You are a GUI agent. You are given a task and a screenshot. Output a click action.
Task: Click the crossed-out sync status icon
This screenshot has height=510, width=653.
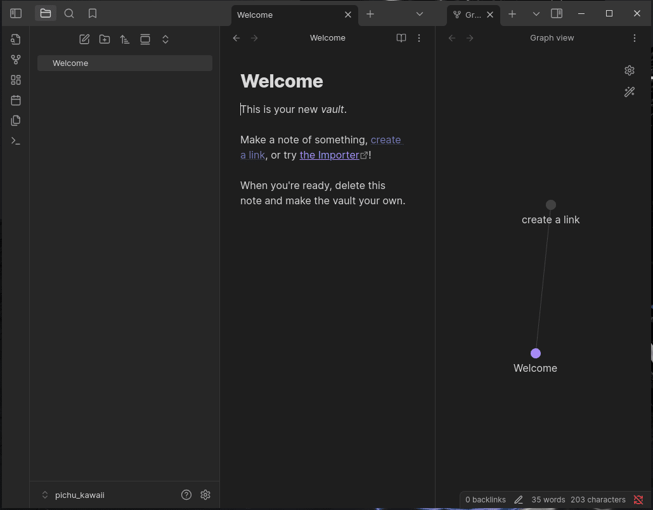(x=638, y=499)
